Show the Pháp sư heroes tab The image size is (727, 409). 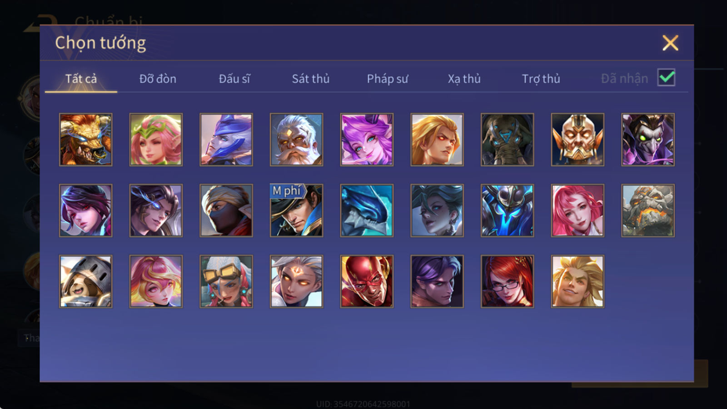pos(388,79)
